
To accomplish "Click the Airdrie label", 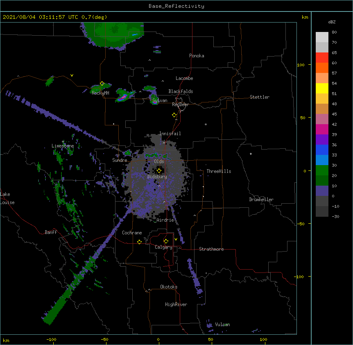I will click(165, 220).
